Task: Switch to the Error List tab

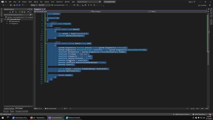Action: pos(6,111)
